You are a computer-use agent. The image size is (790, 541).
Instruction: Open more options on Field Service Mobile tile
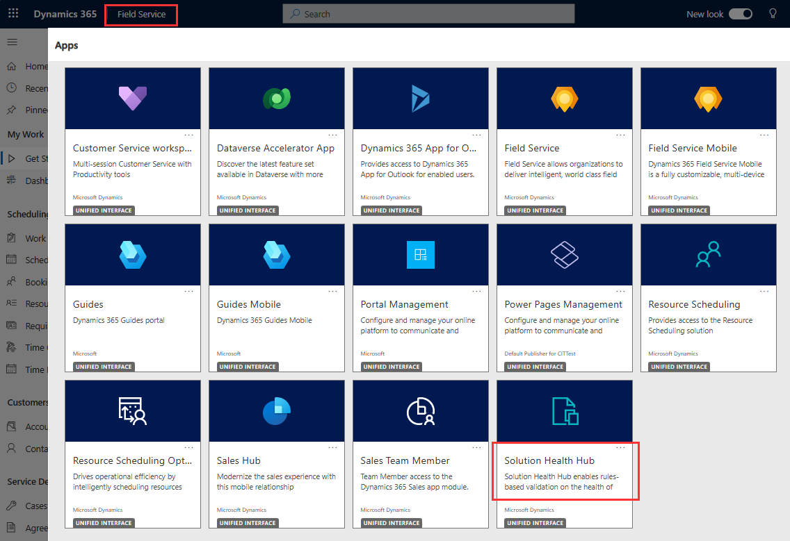click(x=764, y=135)
